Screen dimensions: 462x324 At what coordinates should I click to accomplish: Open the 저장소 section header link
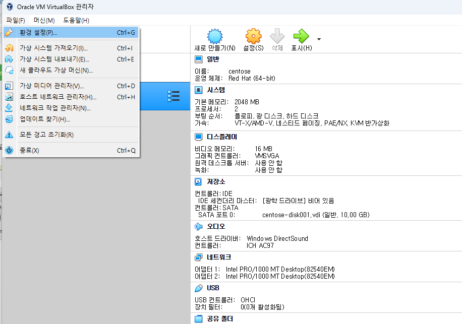[x=216, y=181]
